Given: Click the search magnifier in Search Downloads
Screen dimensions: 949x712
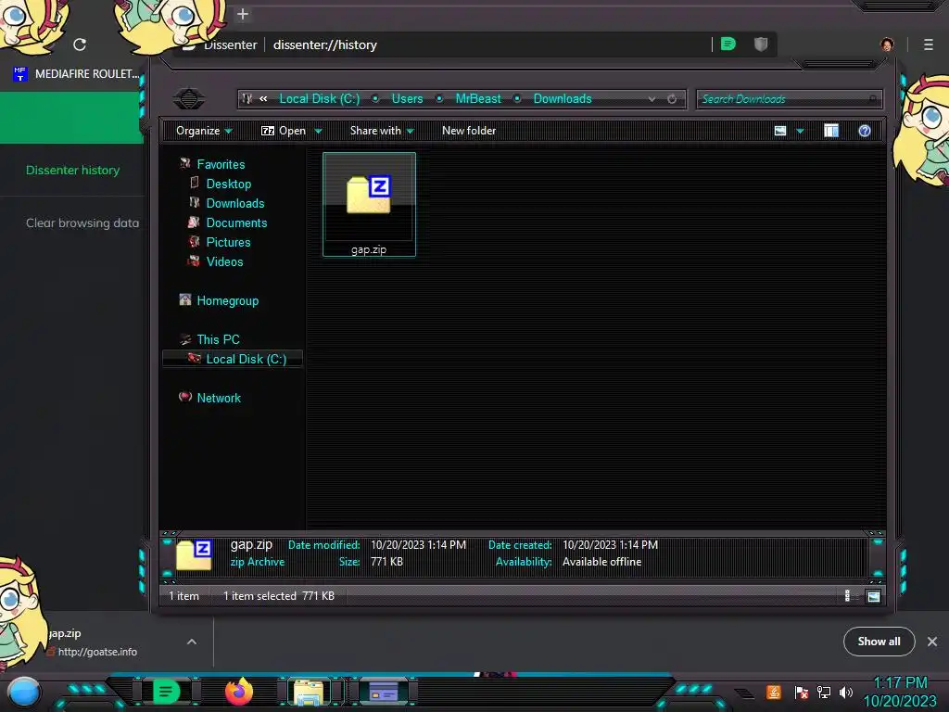Looking at the screenshot, I should 873,98.
